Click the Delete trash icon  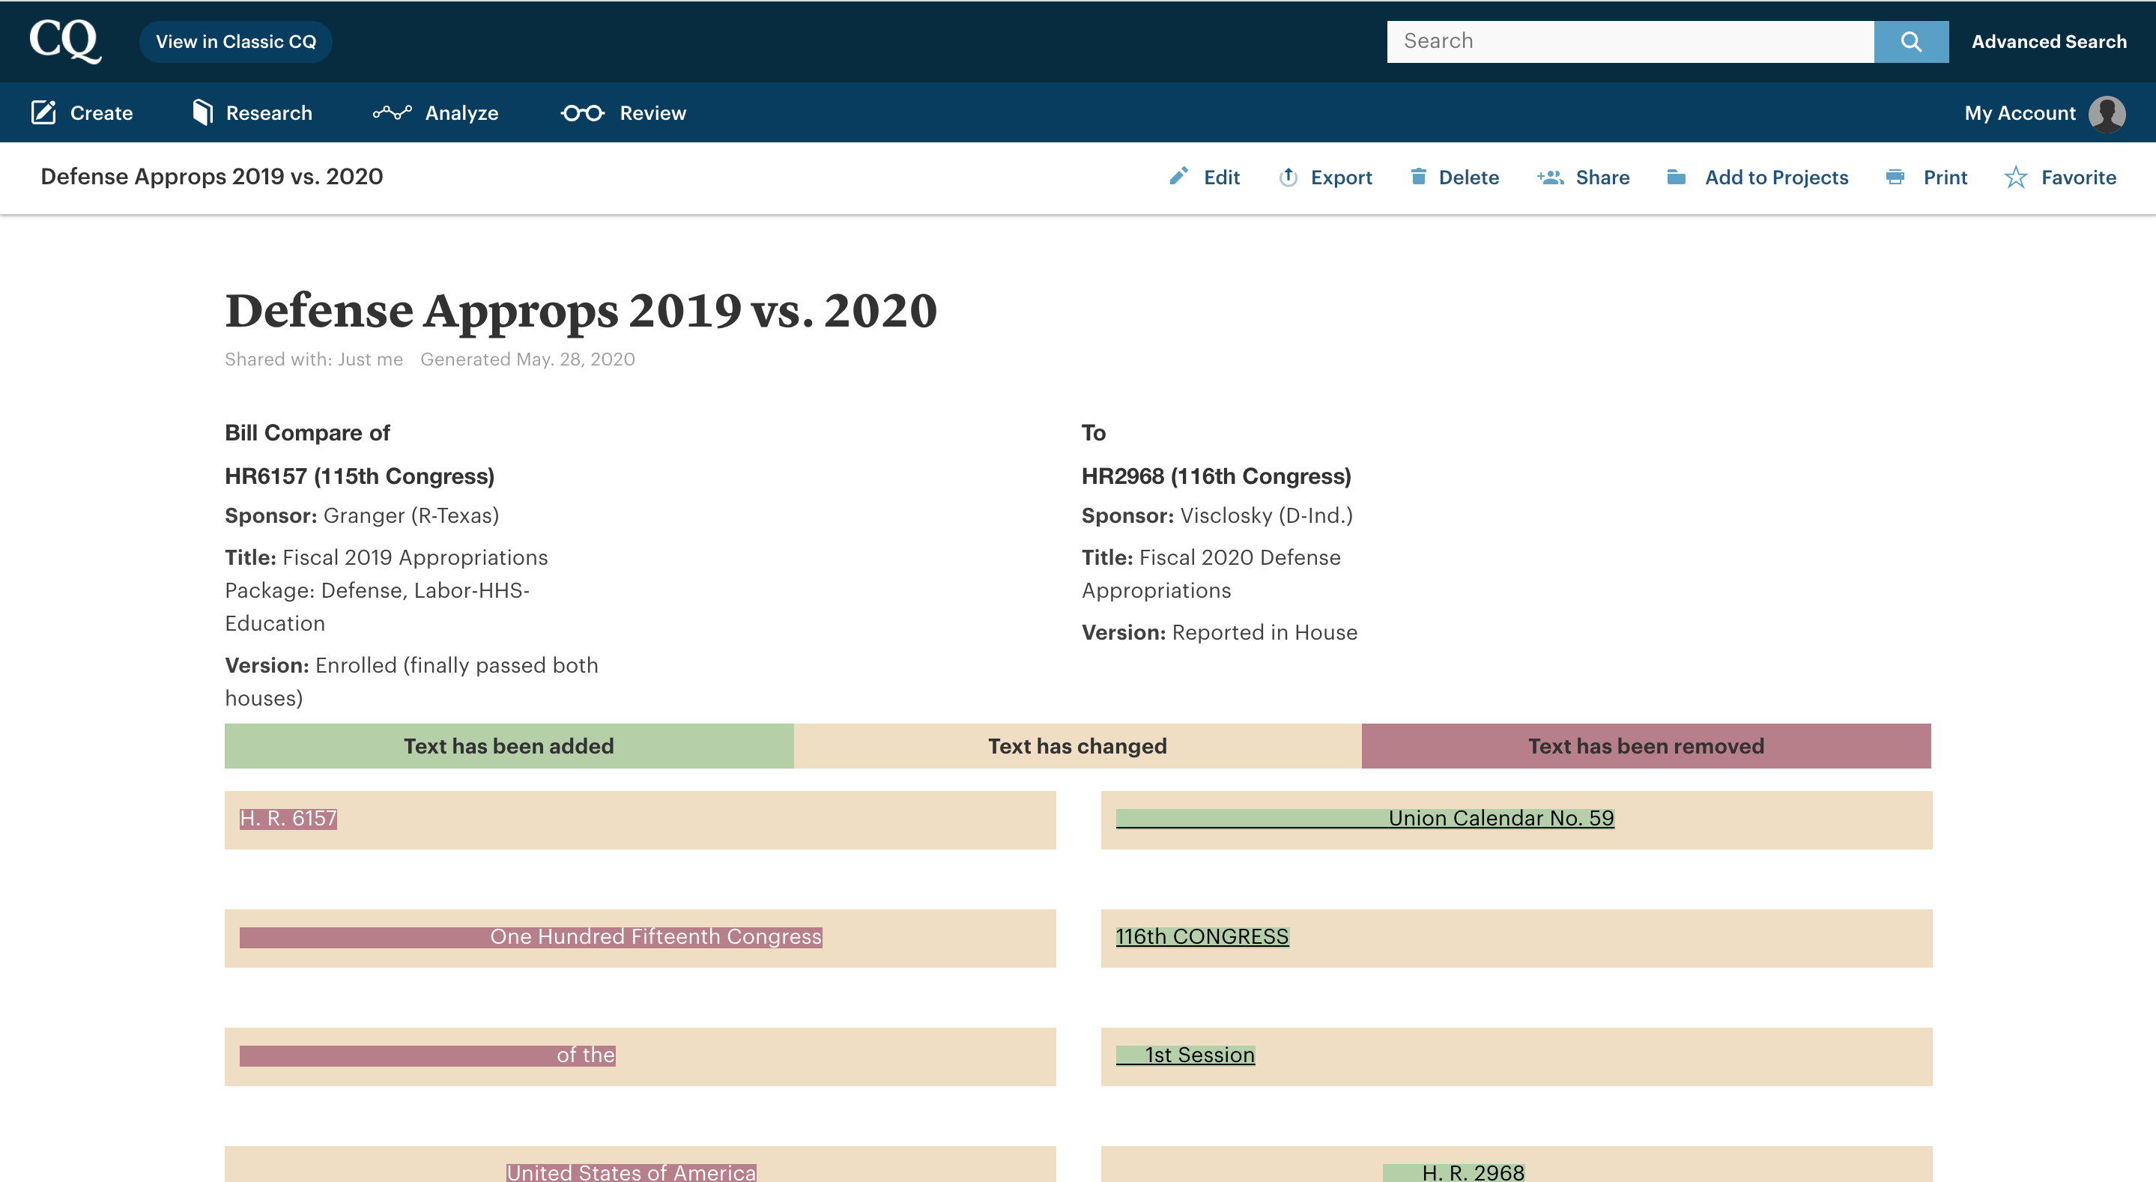1418,177
